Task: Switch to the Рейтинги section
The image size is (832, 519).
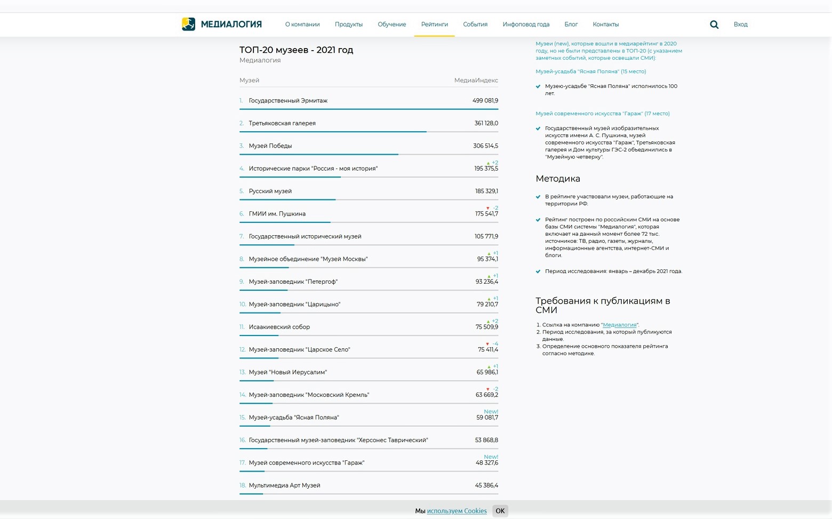Action: (x=434, y=25)
